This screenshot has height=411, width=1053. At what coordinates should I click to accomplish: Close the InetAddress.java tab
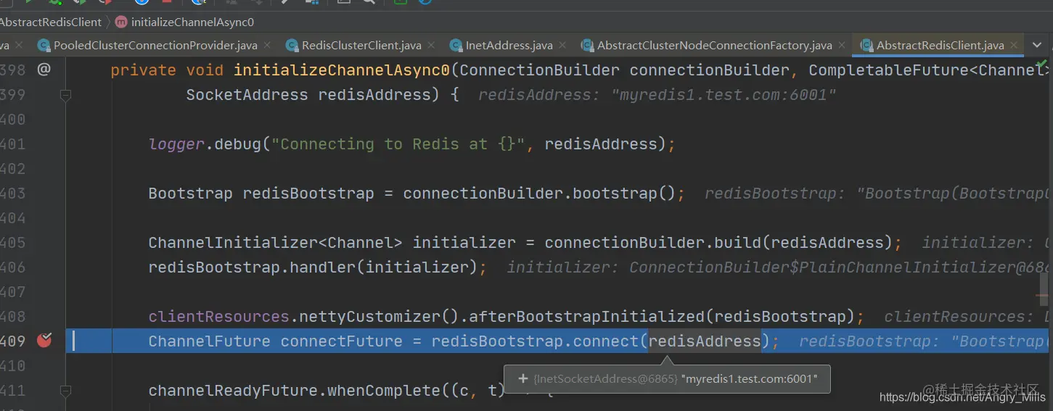point(564,46)
